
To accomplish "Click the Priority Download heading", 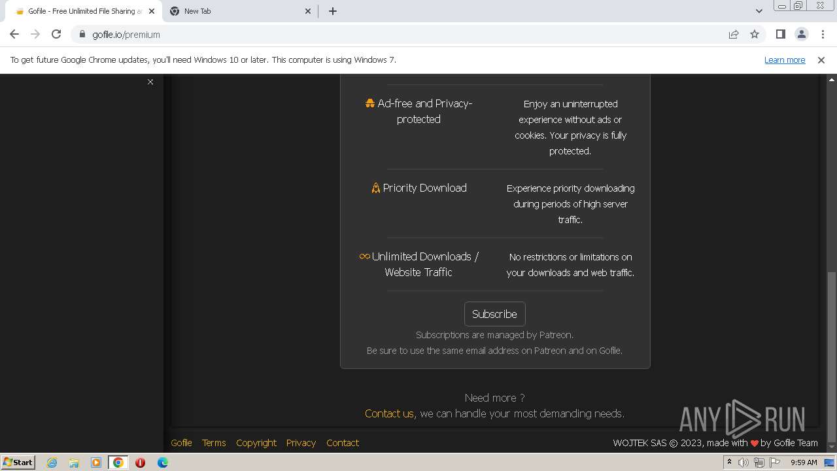I will pos(425,188).
